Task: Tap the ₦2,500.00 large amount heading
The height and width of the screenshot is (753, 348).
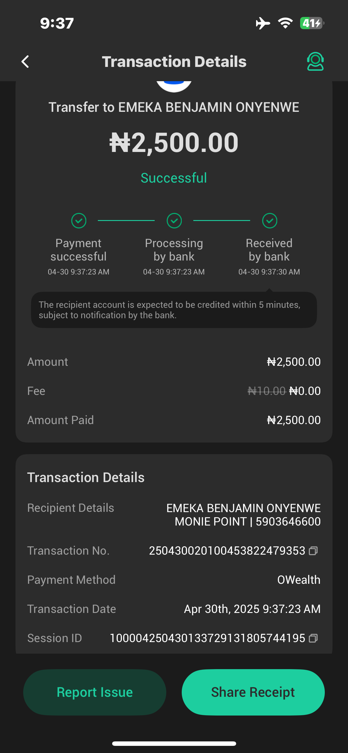Action: click(174, 143)
